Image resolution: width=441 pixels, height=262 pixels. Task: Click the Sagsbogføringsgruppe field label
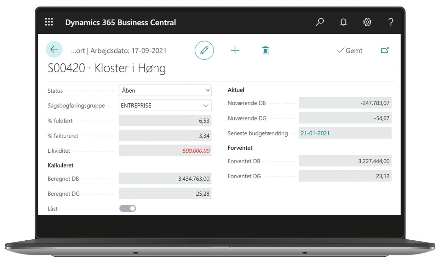pyautogui.click(x=76, y=106)
